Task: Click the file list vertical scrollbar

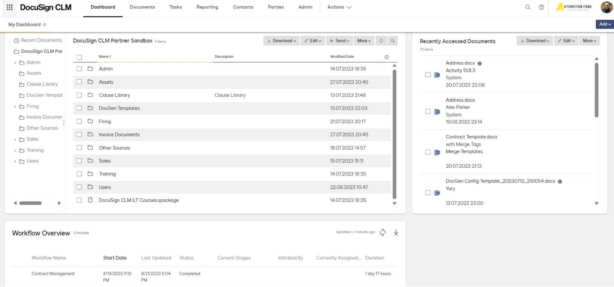Action: [394, 134]
